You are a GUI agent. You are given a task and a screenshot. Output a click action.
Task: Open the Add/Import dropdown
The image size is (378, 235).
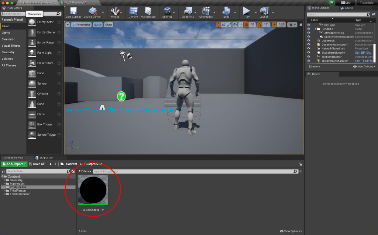coord(14,164)
